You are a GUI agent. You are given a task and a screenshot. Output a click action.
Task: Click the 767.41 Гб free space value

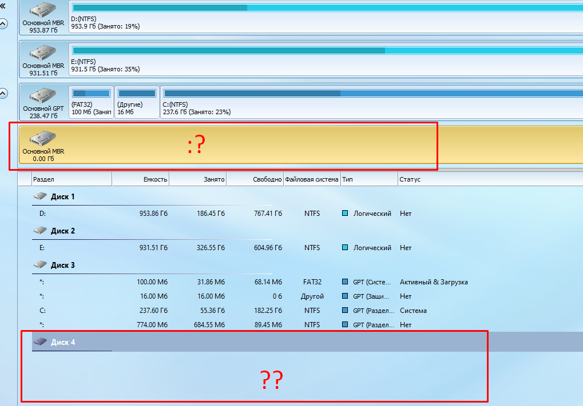tap(268, 214)
